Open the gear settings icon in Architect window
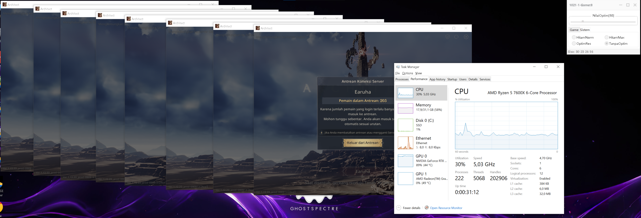Viewport: 641px width, 218px height. click(466, 37)
